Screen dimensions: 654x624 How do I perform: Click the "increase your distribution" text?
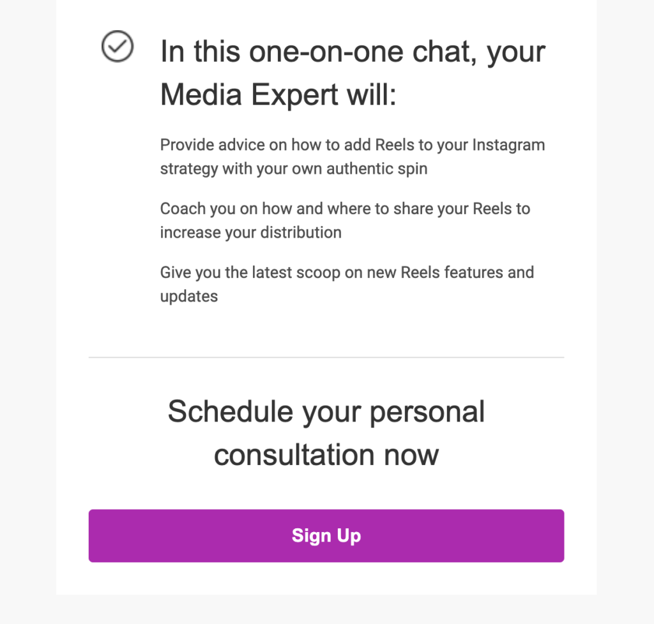click(x=250, y=232)
